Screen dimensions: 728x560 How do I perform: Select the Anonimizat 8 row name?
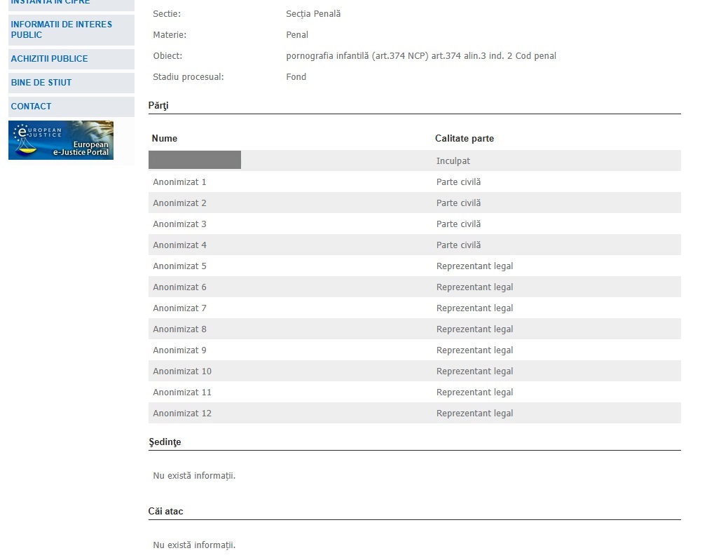(179, 329)
